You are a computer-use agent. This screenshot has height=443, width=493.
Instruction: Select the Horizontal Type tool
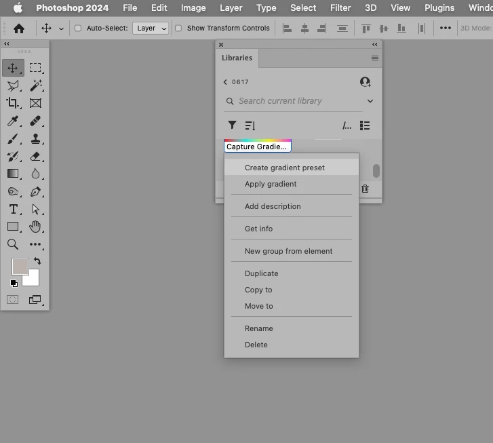coord(13,209)
